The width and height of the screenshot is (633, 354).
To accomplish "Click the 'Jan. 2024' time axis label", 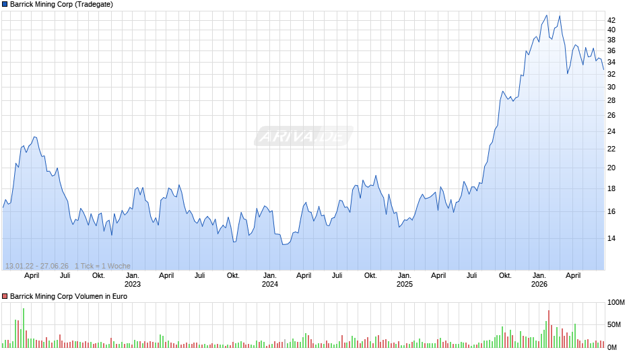I will 269,280.
